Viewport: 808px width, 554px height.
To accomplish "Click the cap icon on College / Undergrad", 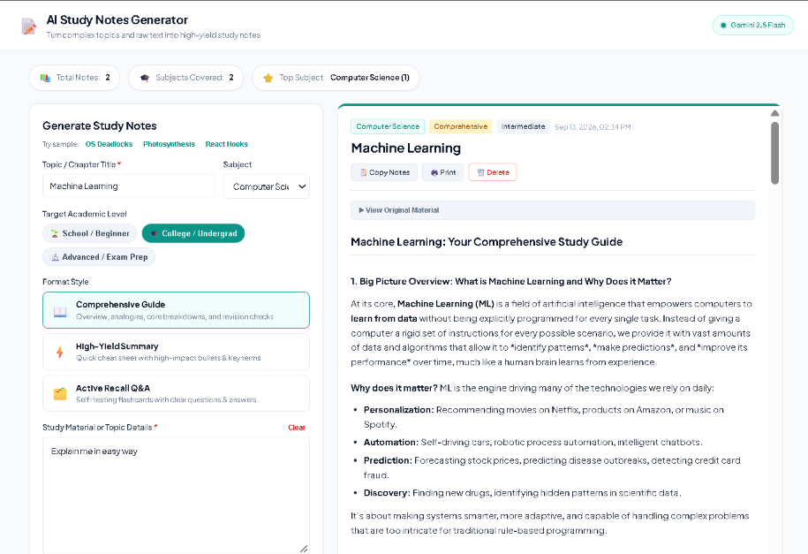I will pos(154,233).
